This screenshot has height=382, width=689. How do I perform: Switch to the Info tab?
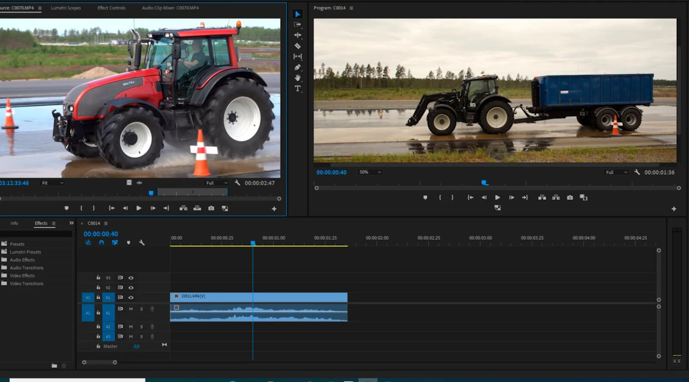pyautogui.click(x=14, y=223)
